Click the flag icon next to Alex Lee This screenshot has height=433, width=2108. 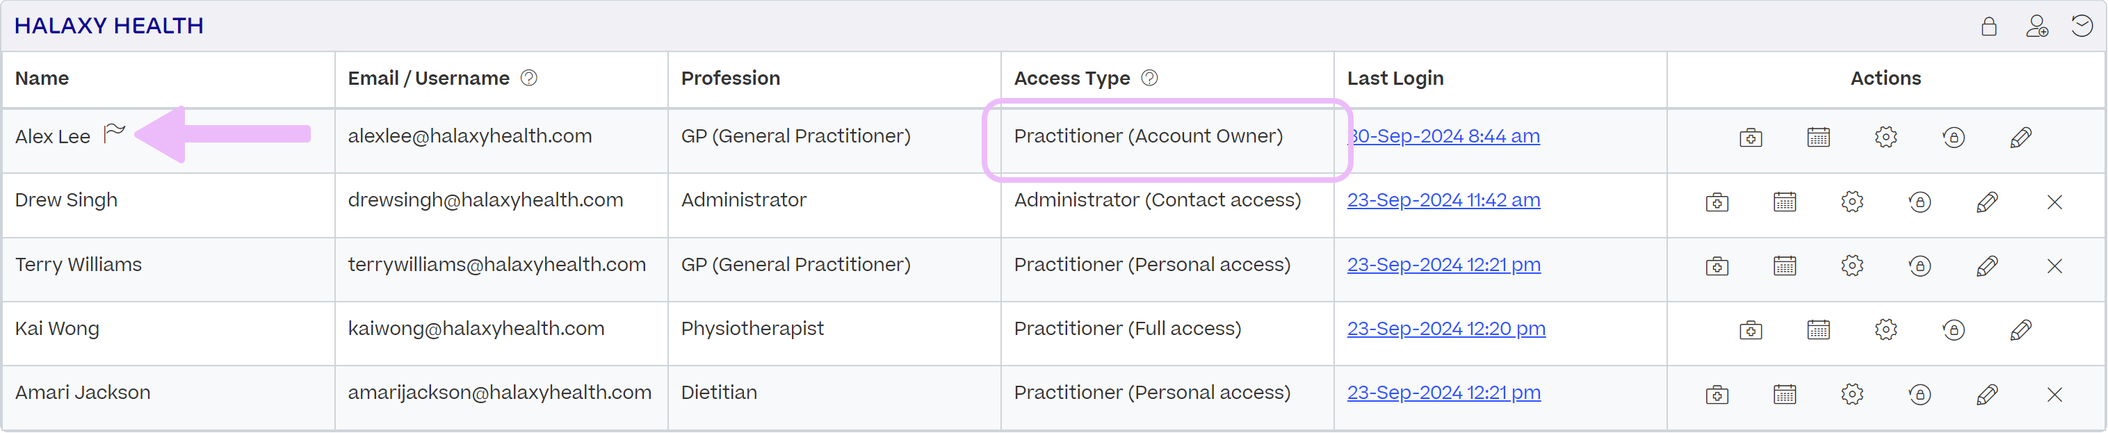[115, 132]
